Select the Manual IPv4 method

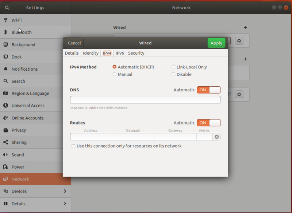[115, 75]
